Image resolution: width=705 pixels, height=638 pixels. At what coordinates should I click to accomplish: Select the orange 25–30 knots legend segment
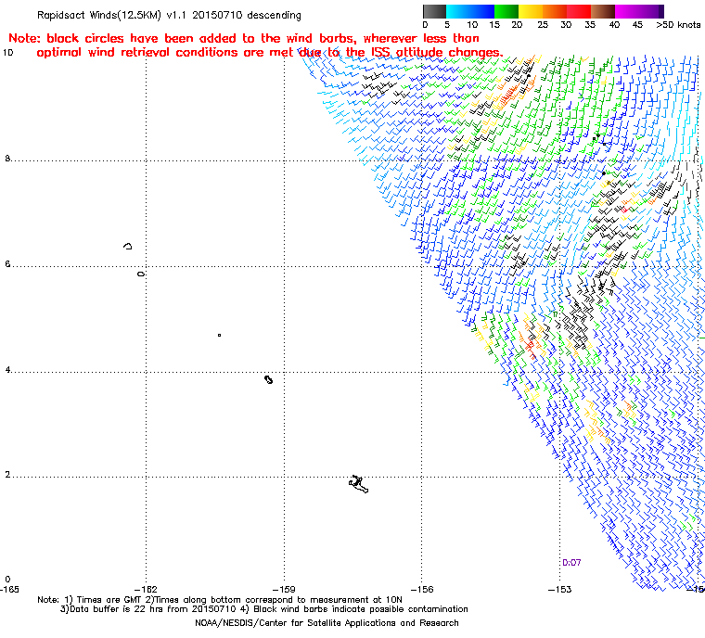click(555, 11)
